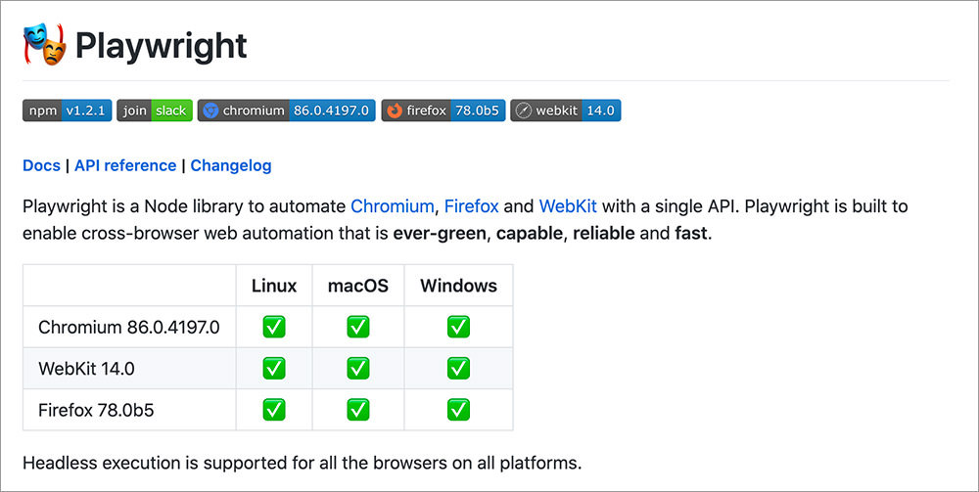
Task: Click the firefox 78.0b5 badge
Action: [x=443, y=111]
